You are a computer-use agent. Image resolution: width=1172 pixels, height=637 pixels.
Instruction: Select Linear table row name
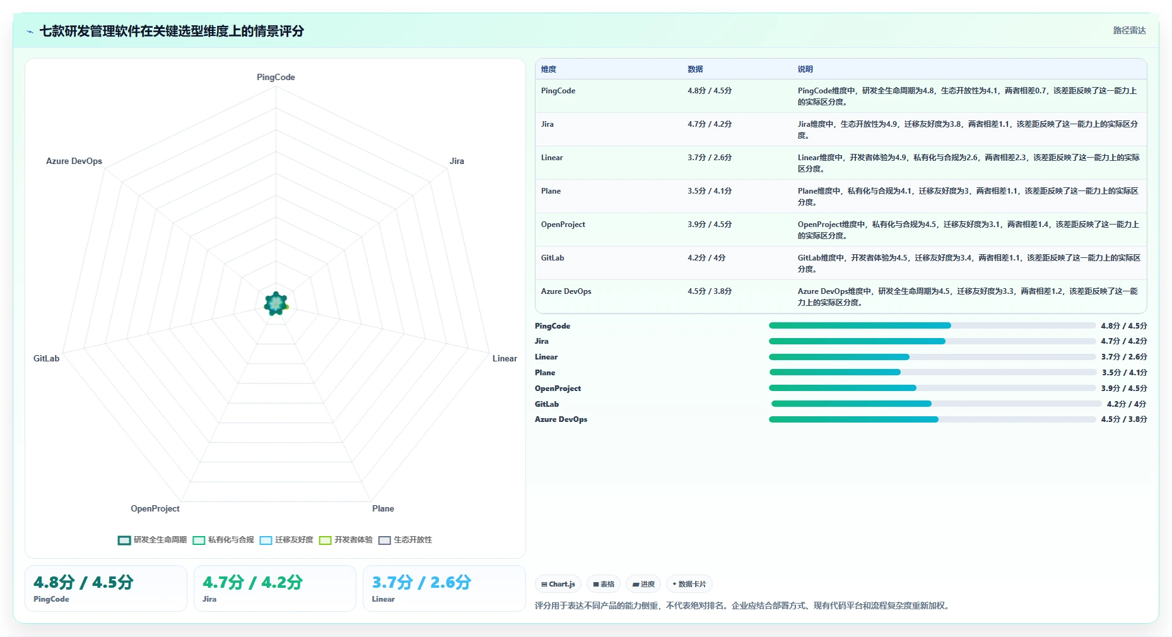tap(552, 158)
